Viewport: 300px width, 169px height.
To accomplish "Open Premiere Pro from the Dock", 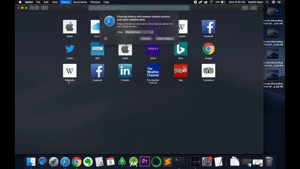I will pos(145,161).
